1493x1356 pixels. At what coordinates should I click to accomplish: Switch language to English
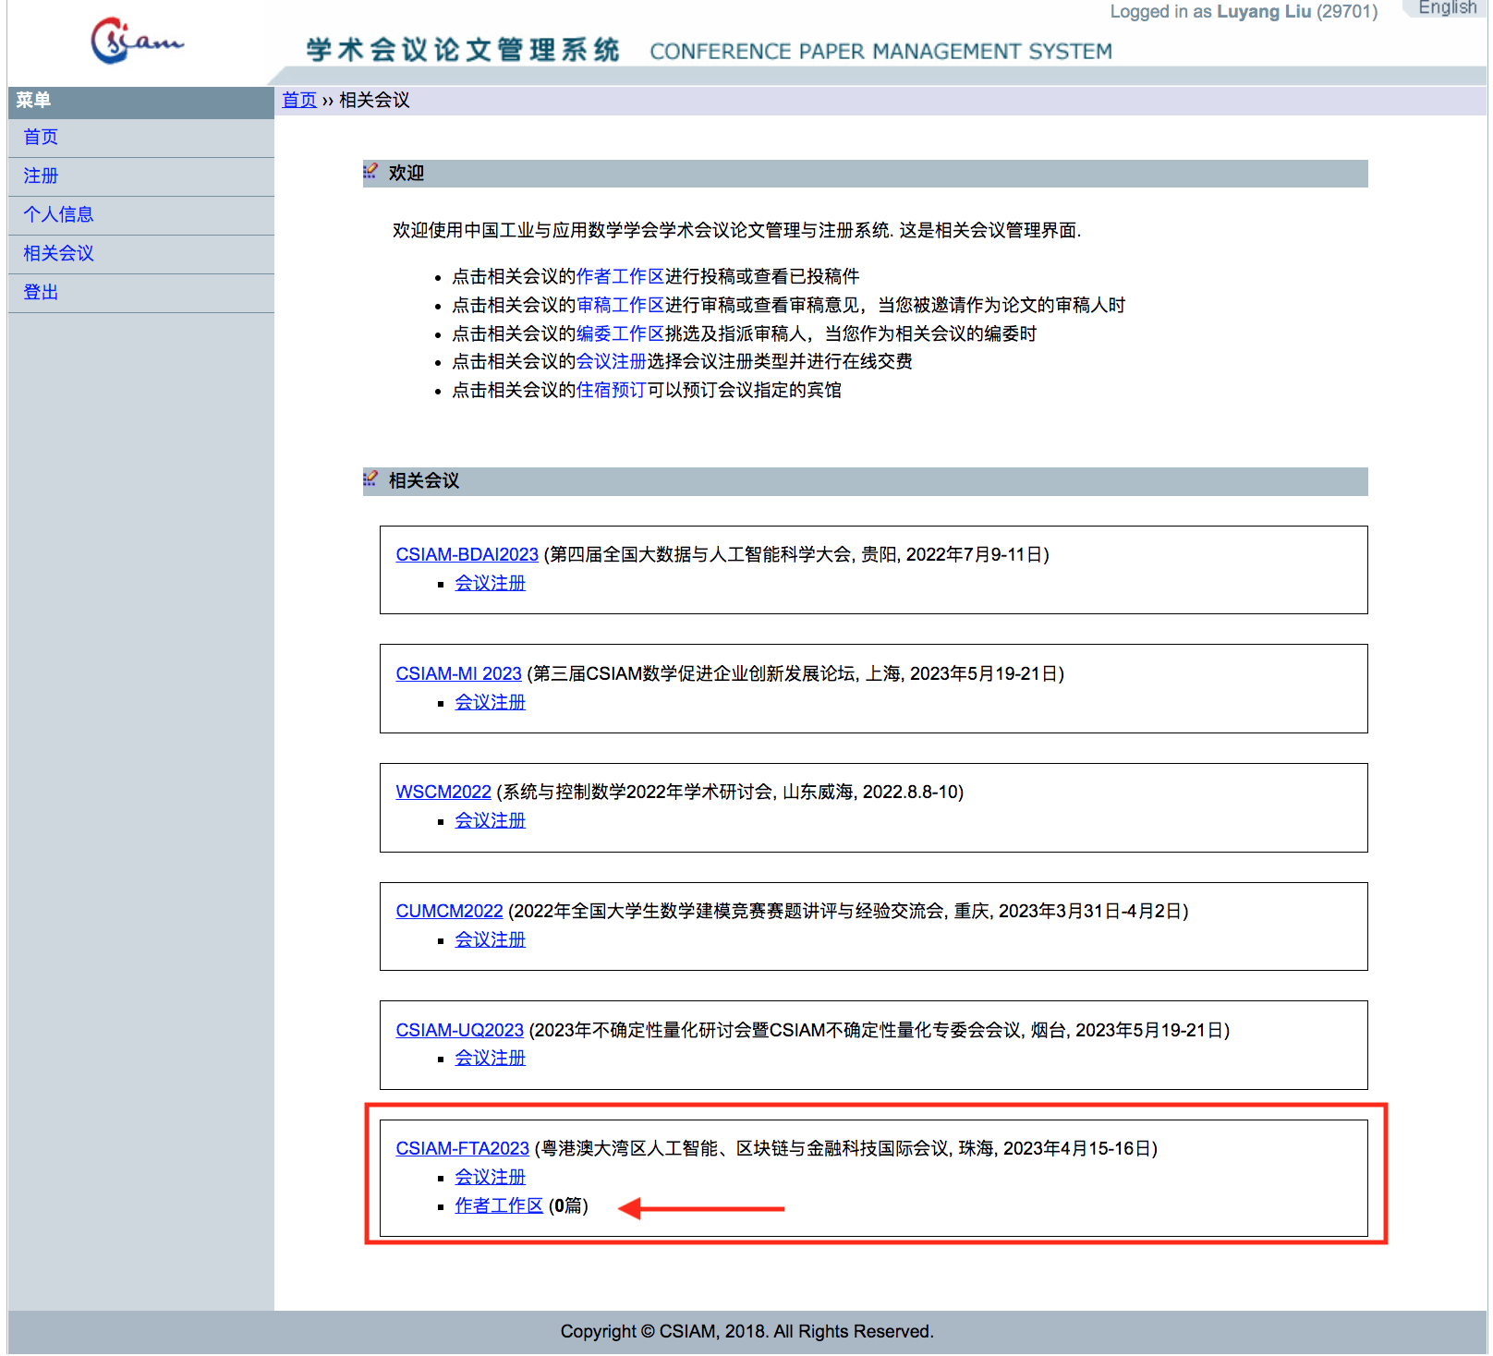click(x=1446, y=8)
